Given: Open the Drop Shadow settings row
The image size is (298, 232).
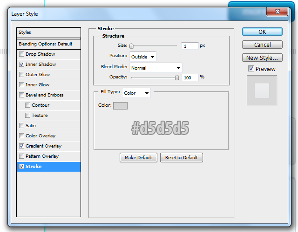Looking at the screenshot, I should coord(48,54).
